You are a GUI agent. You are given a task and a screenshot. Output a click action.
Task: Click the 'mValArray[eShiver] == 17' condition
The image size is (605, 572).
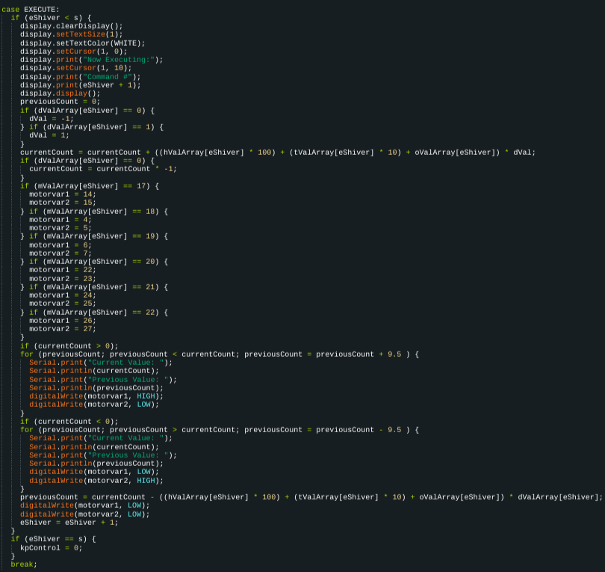coord(90,186)
